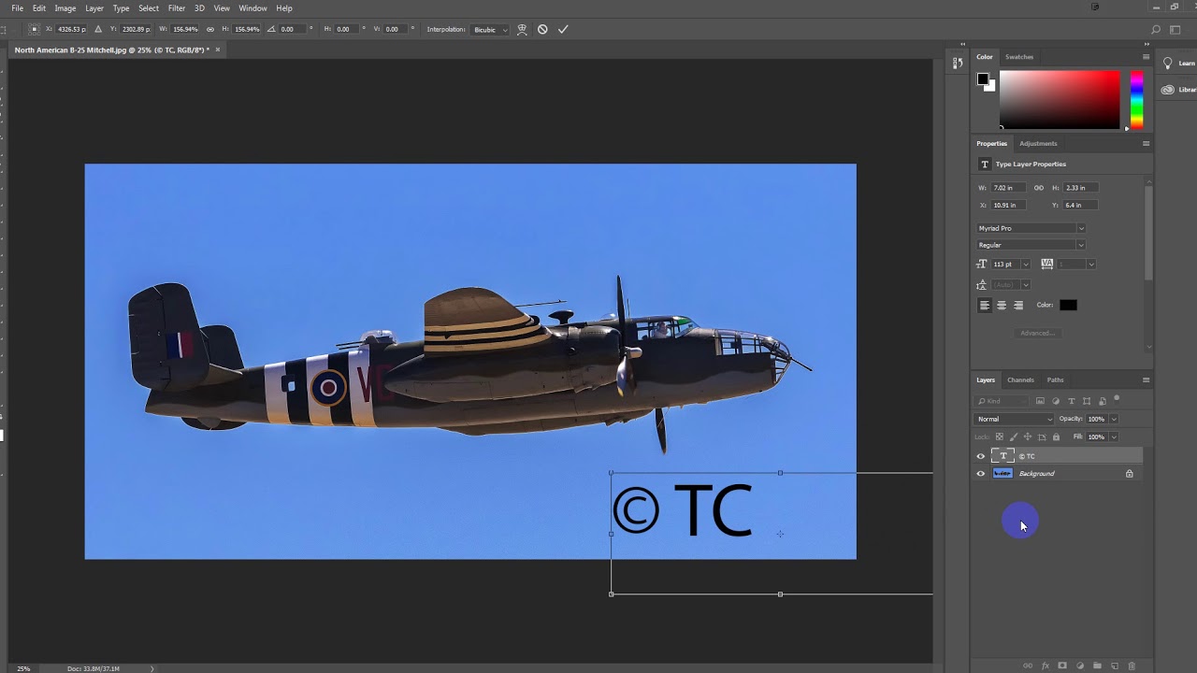Click the disabled Advanced button in Properties
The width and height of the screenshot is (1197, 673).
[1037, 333]
